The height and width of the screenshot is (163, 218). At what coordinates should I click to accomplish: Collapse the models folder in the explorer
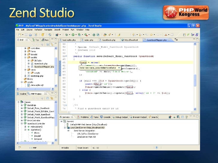(x=25, y=57)
